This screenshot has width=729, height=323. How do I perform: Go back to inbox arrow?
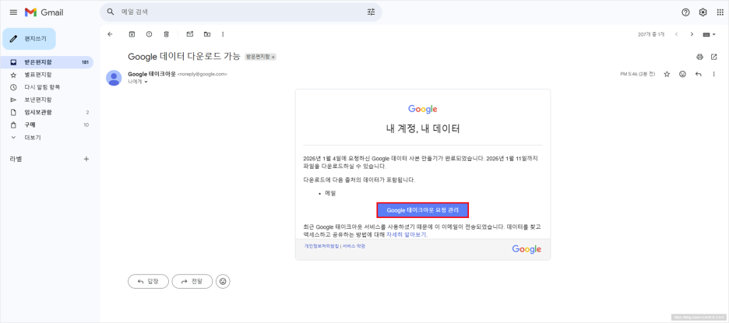pos(110,34)
